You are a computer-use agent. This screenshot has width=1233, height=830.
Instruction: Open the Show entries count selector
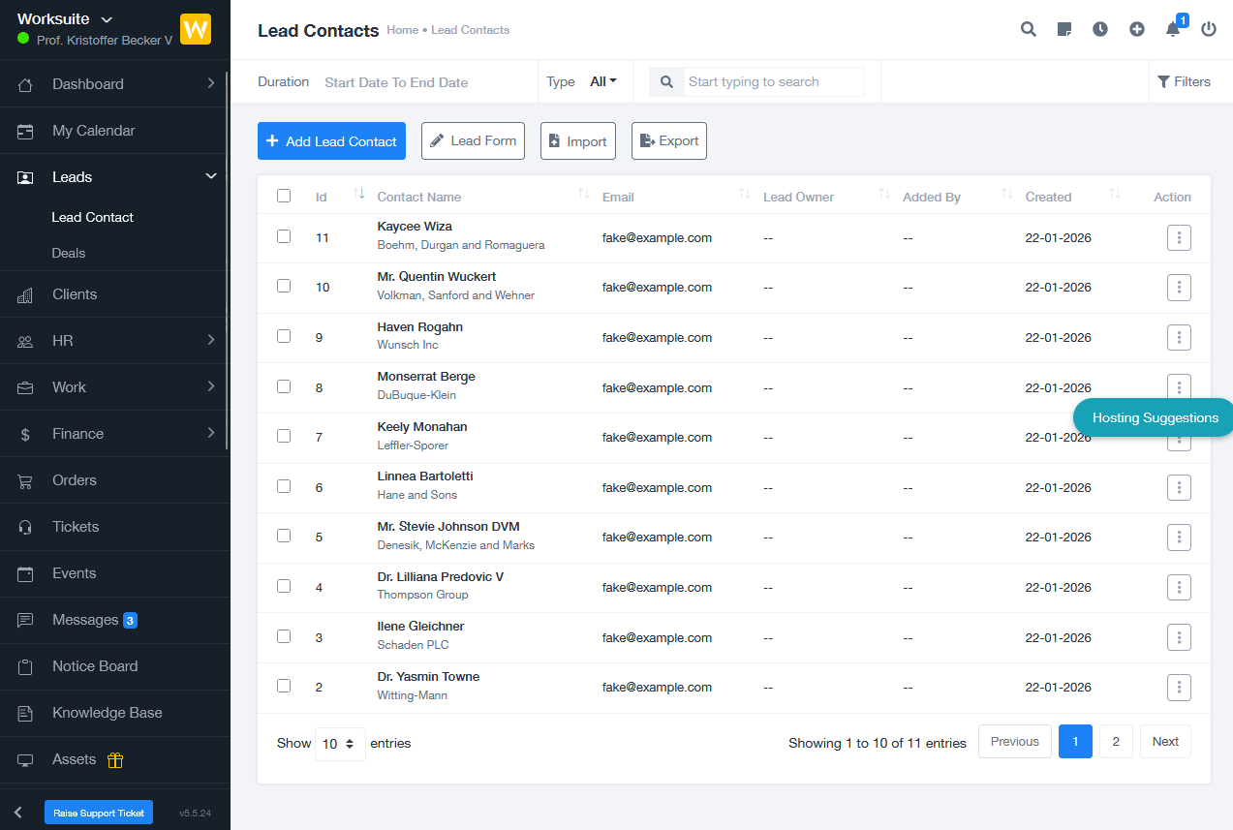340,744
